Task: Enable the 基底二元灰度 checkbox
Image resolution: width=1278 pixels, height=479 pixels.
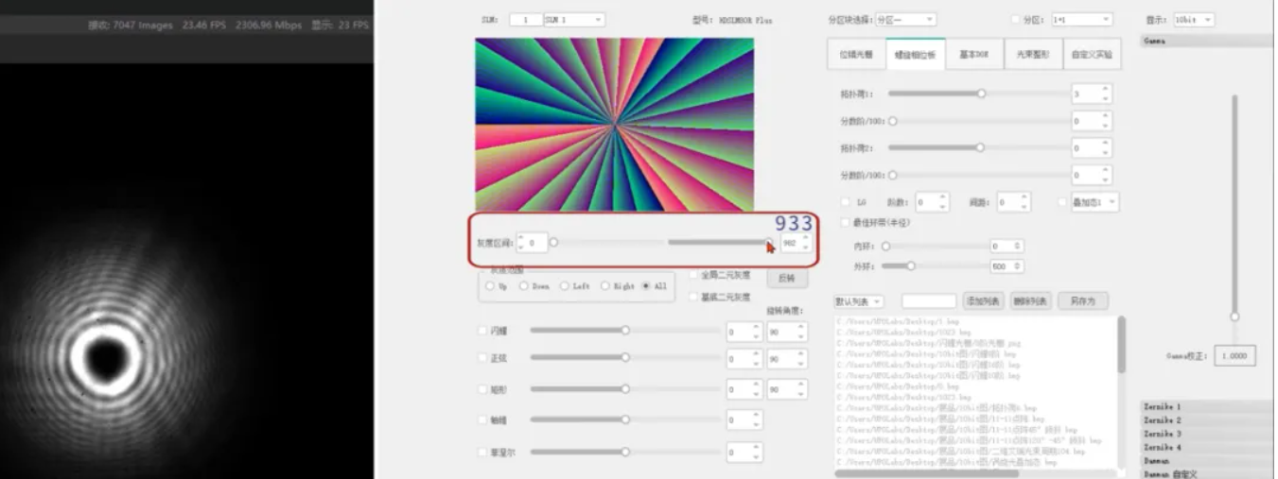Action: (x=694, y=297)
